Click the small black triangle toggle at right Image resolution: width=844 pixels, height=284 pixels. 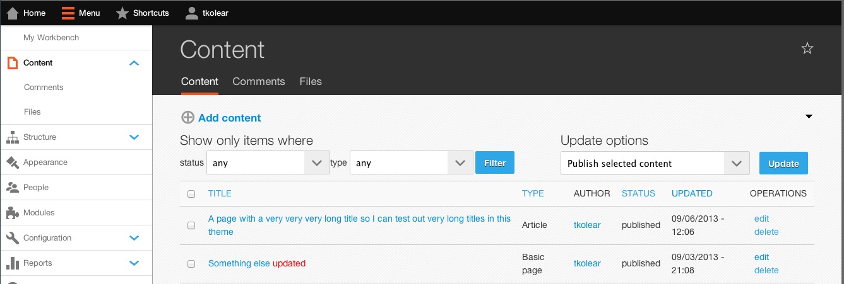point(809,116)
